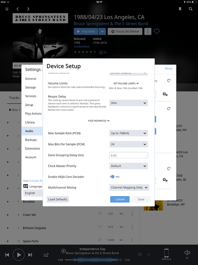Collapse the Hide Advanced section
This screenshot has height=265, width=198.
pos(99,121)
